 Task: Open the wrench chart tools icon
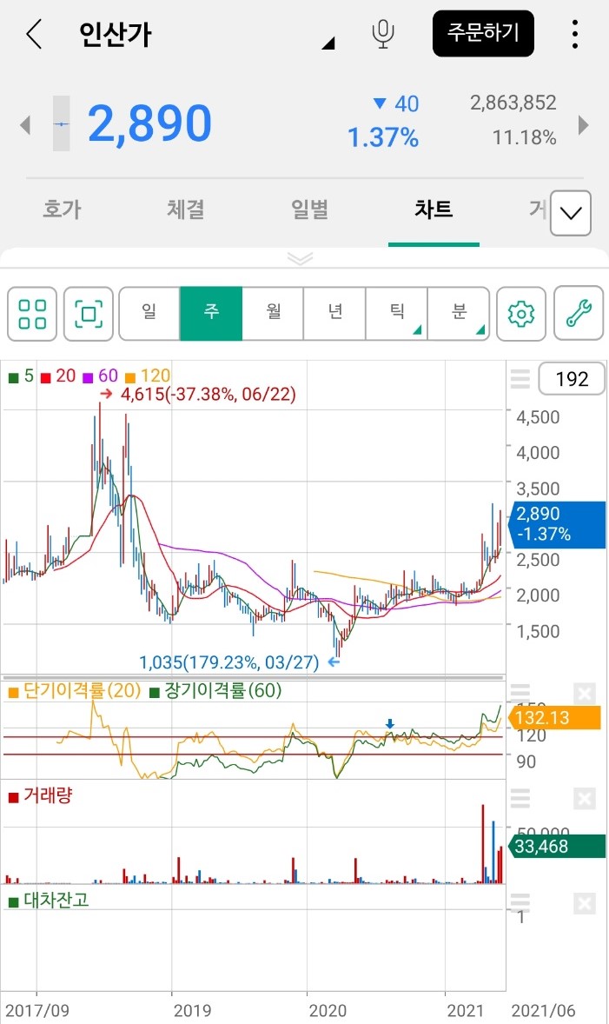[x=579, y=314]
